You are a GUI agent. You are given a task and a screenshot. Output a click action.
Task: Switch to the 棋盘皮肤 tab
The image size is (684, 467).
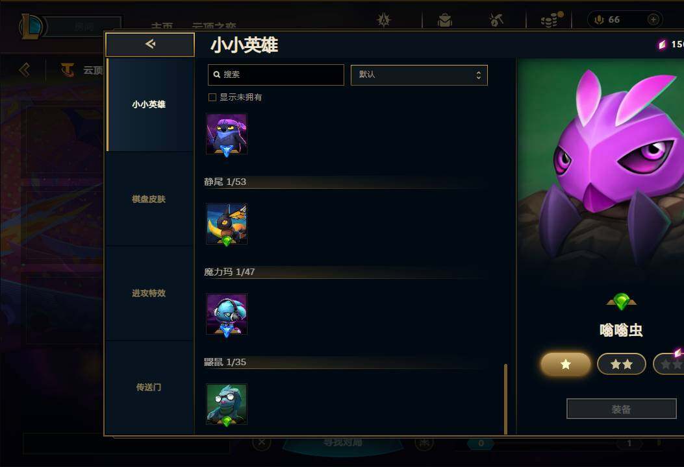149,199
